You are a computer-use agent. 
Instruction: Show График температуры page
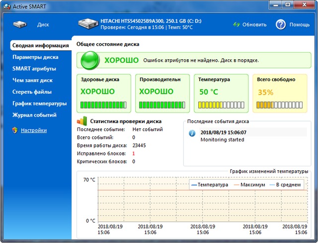[x=39, y=104]
